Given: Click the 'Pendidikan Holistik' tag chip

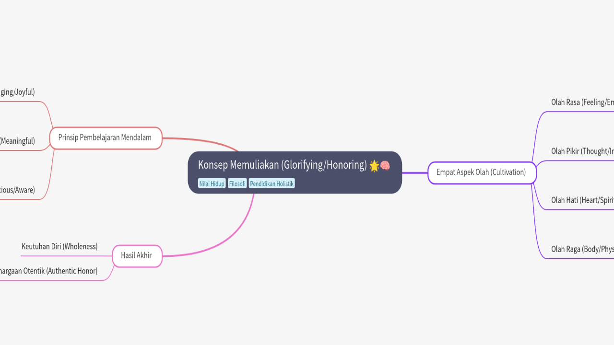Looking at the screenshot, I should coord(272,183).
